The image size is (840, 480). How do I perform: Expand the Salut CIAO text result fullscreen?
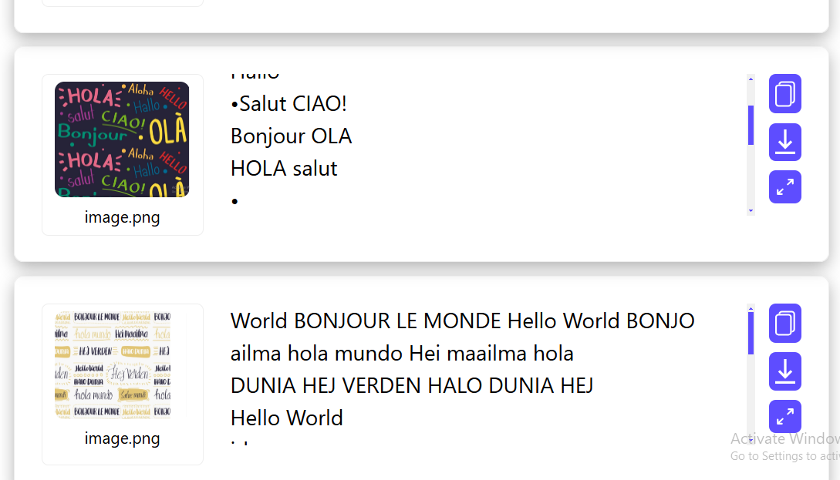point(784,187)
